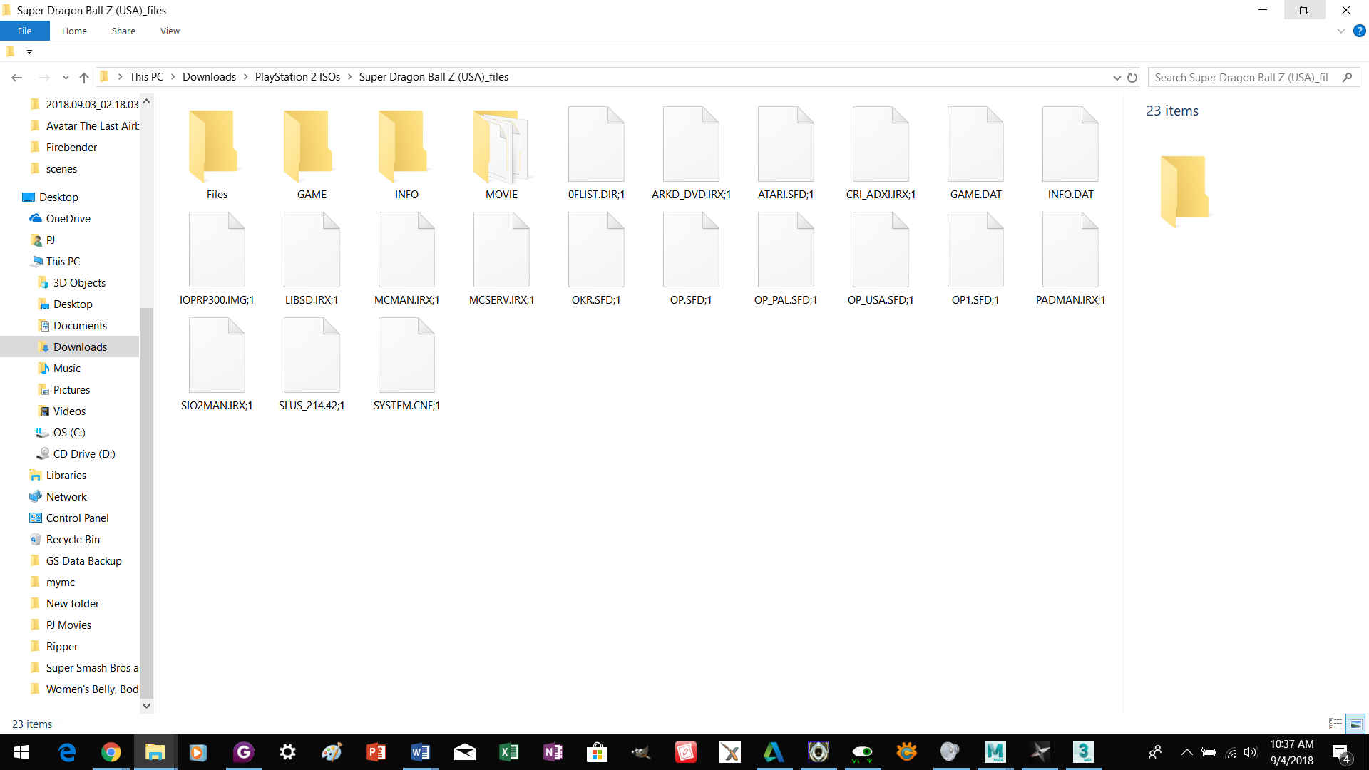1369x770 pixels.
Task: Select the LIBSD.IRX;1 file
Action: [312, 259]
